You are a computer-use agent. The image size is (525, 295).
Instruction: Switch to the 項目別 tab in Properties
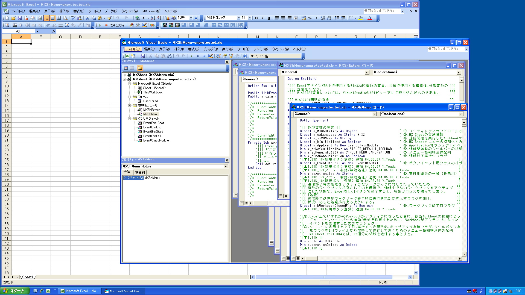[x=140, y=172]
